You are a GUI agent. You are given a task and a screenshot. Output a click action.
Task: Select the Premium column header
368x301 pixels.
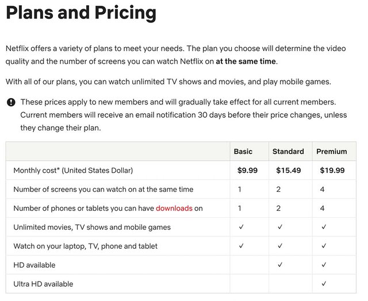pos(331,152)
